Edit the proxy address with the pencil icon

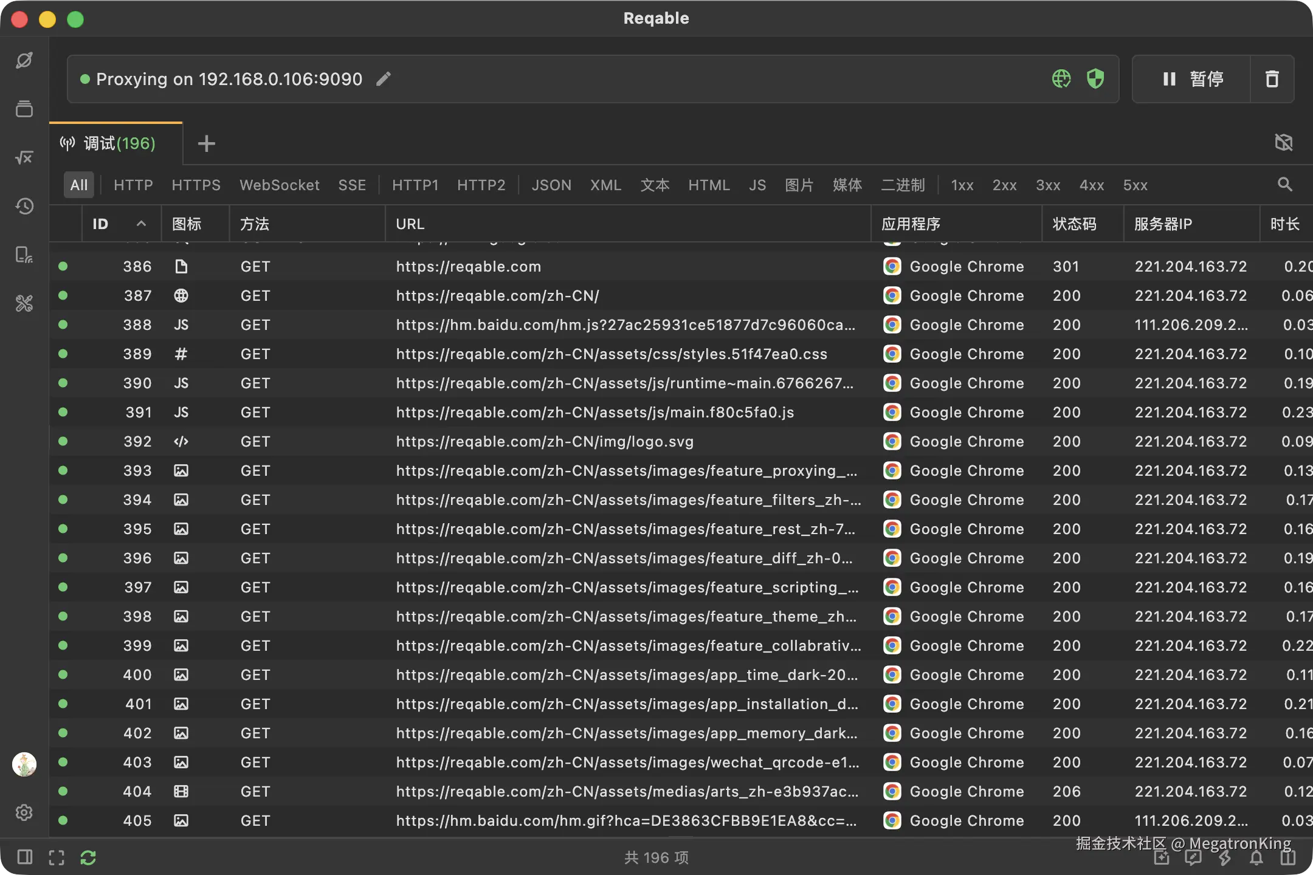(384, 79)
